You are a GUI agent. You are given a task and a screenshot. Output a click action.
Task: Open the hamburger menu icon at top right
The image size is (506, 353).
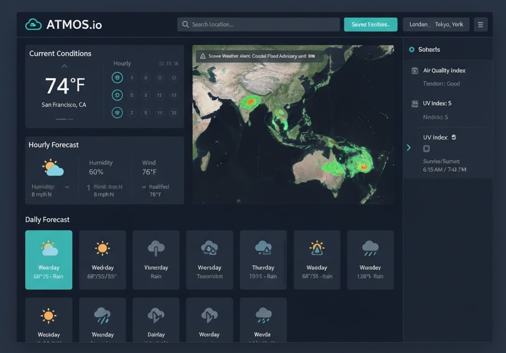[x=480, y=24]
